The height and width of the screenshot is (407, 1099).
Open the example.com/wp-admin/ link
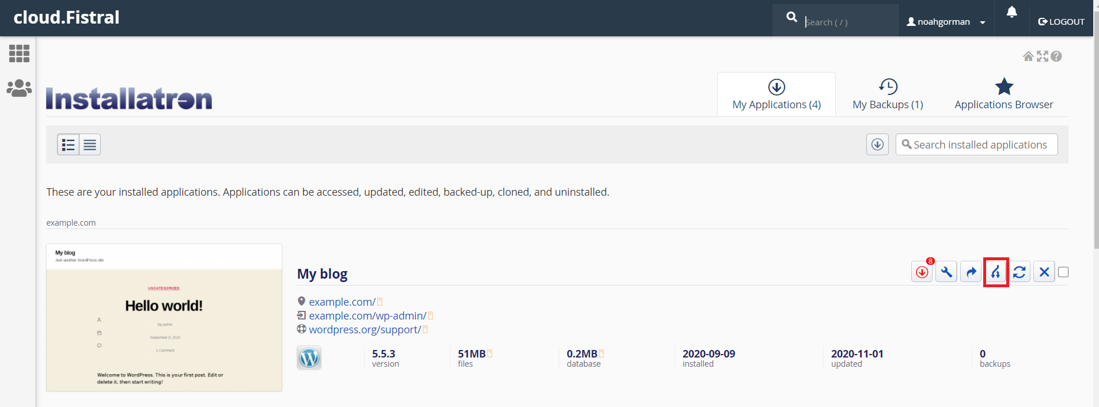367,316
